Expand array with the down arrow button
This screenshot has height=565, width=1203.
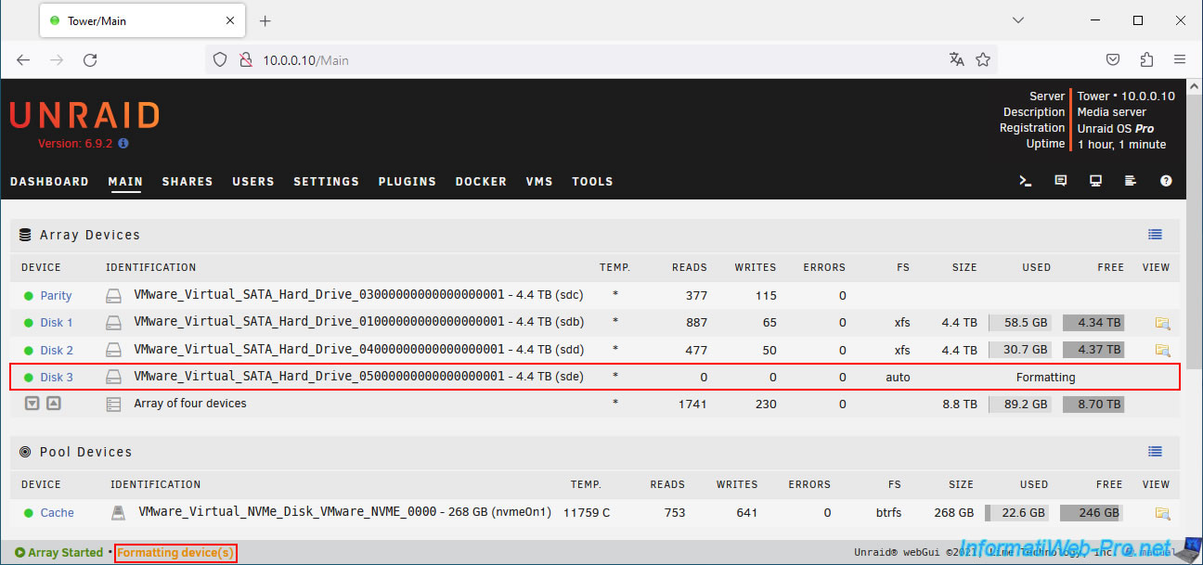(32, 404)
